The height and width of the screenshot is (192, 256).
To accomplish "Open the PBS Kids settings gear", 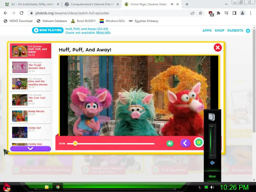I will click(248, 31).
